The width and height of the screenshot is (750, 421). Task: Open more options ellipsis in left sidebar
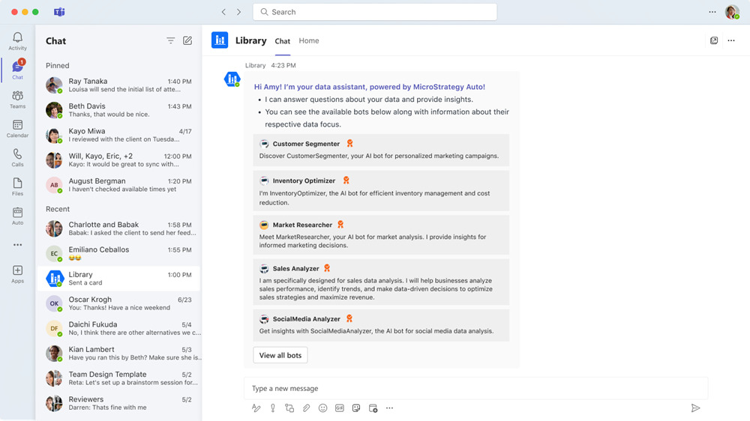(17, 245)
